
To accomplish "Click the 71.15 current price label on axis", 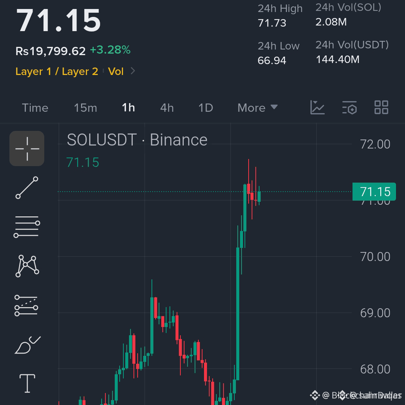I will point(374,192).
